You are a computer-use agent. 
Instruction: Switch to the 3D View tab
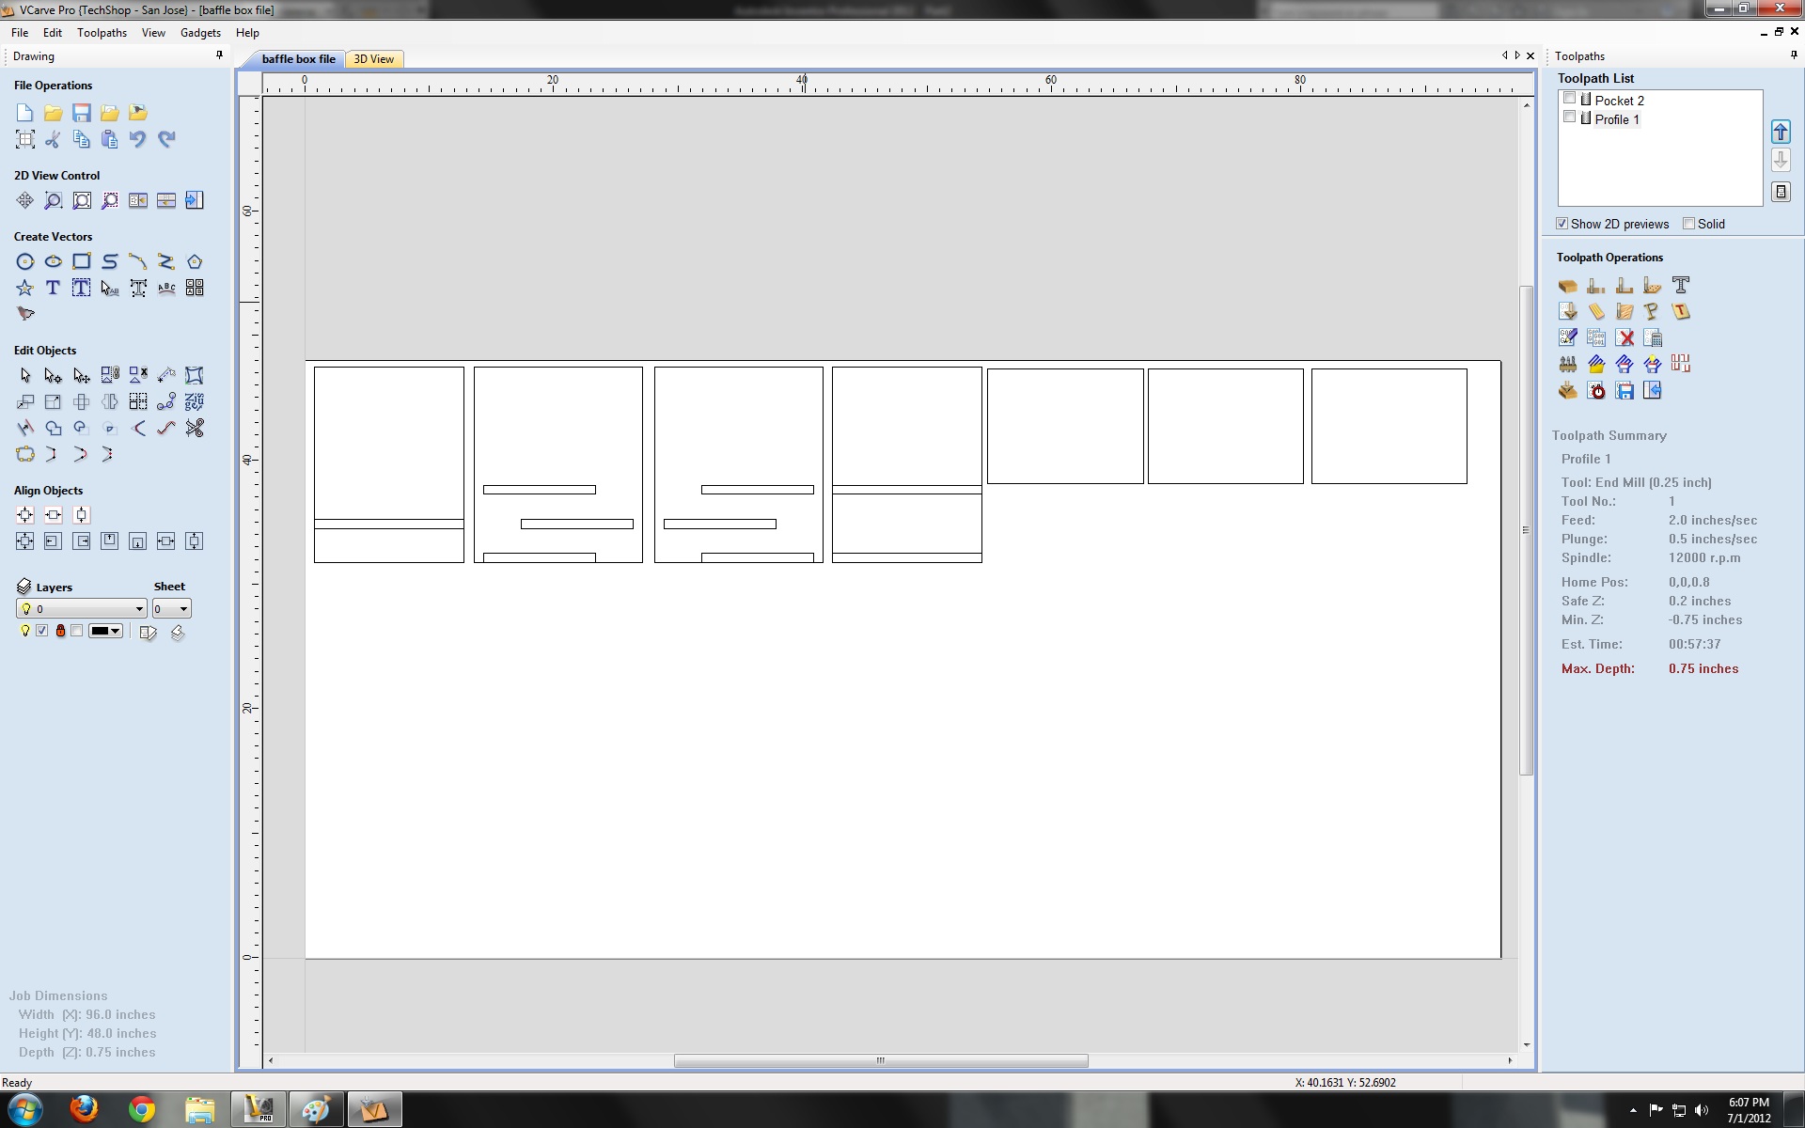[374, 59]
